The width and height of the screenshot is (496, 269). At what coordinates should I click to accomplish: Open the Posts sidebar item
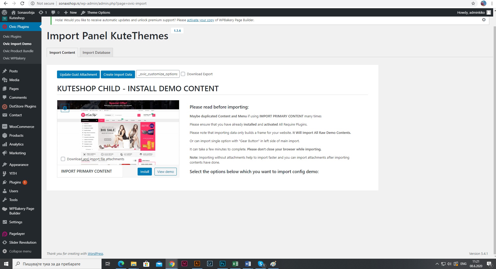(21, 71)
